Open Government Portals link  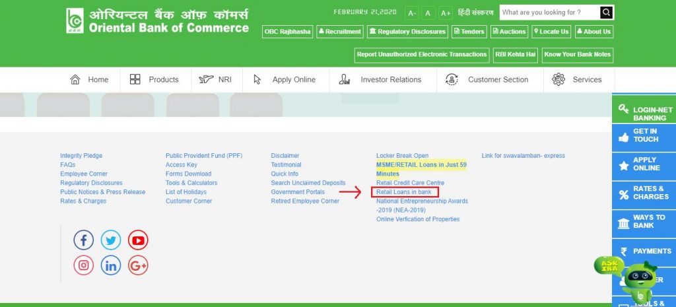(298, 192)
